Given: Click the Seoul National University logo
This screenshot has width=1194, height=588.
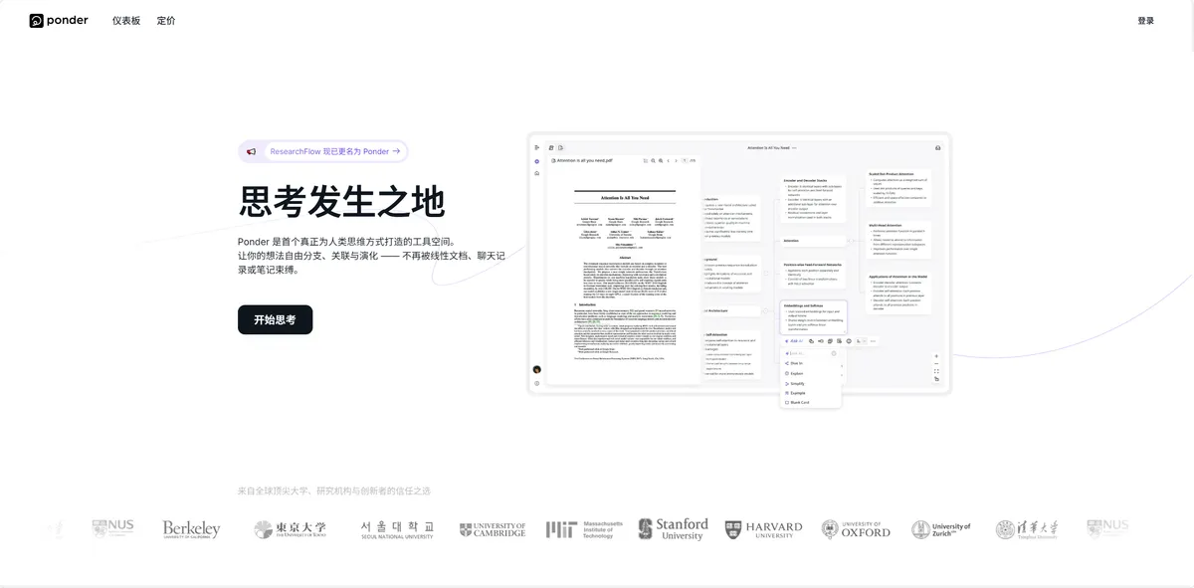Looking at the screenshot, I should 397,529.
